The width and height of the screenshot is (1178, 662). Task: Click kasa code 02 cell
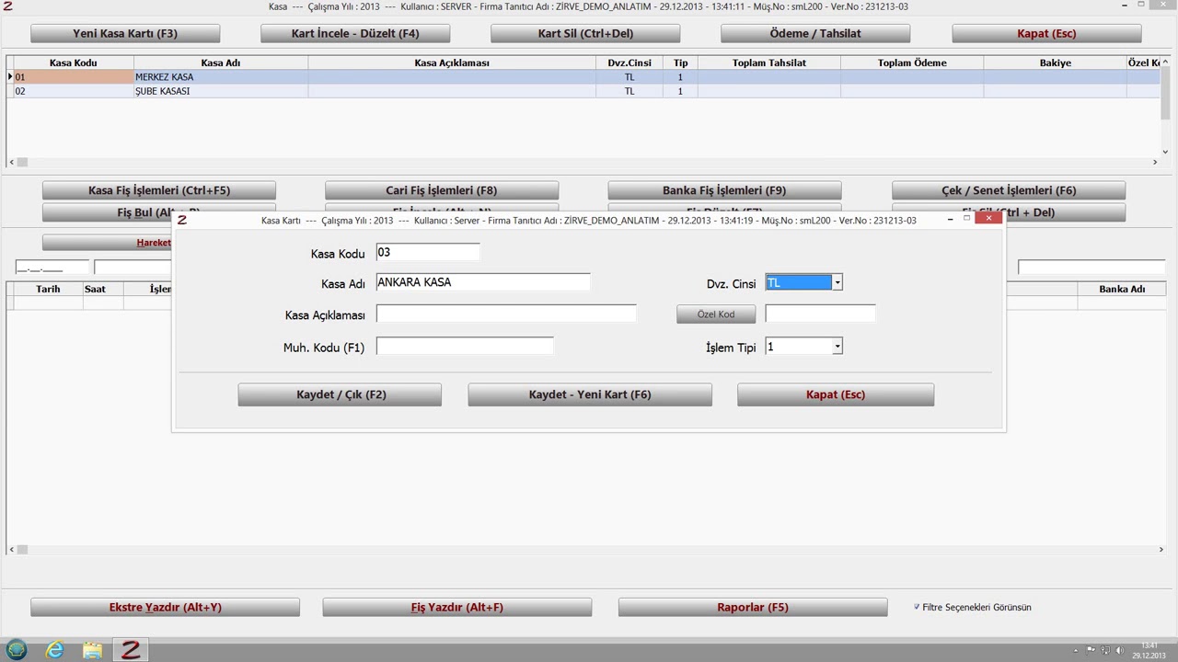point(73,91)
